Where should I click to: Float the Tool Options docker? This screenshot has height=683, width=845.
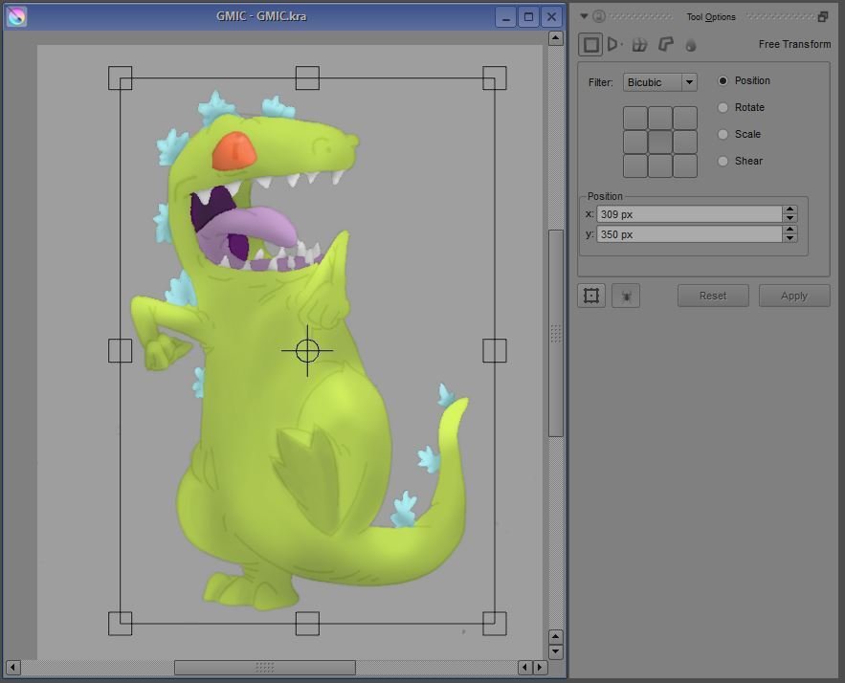(x=823, y=16)
